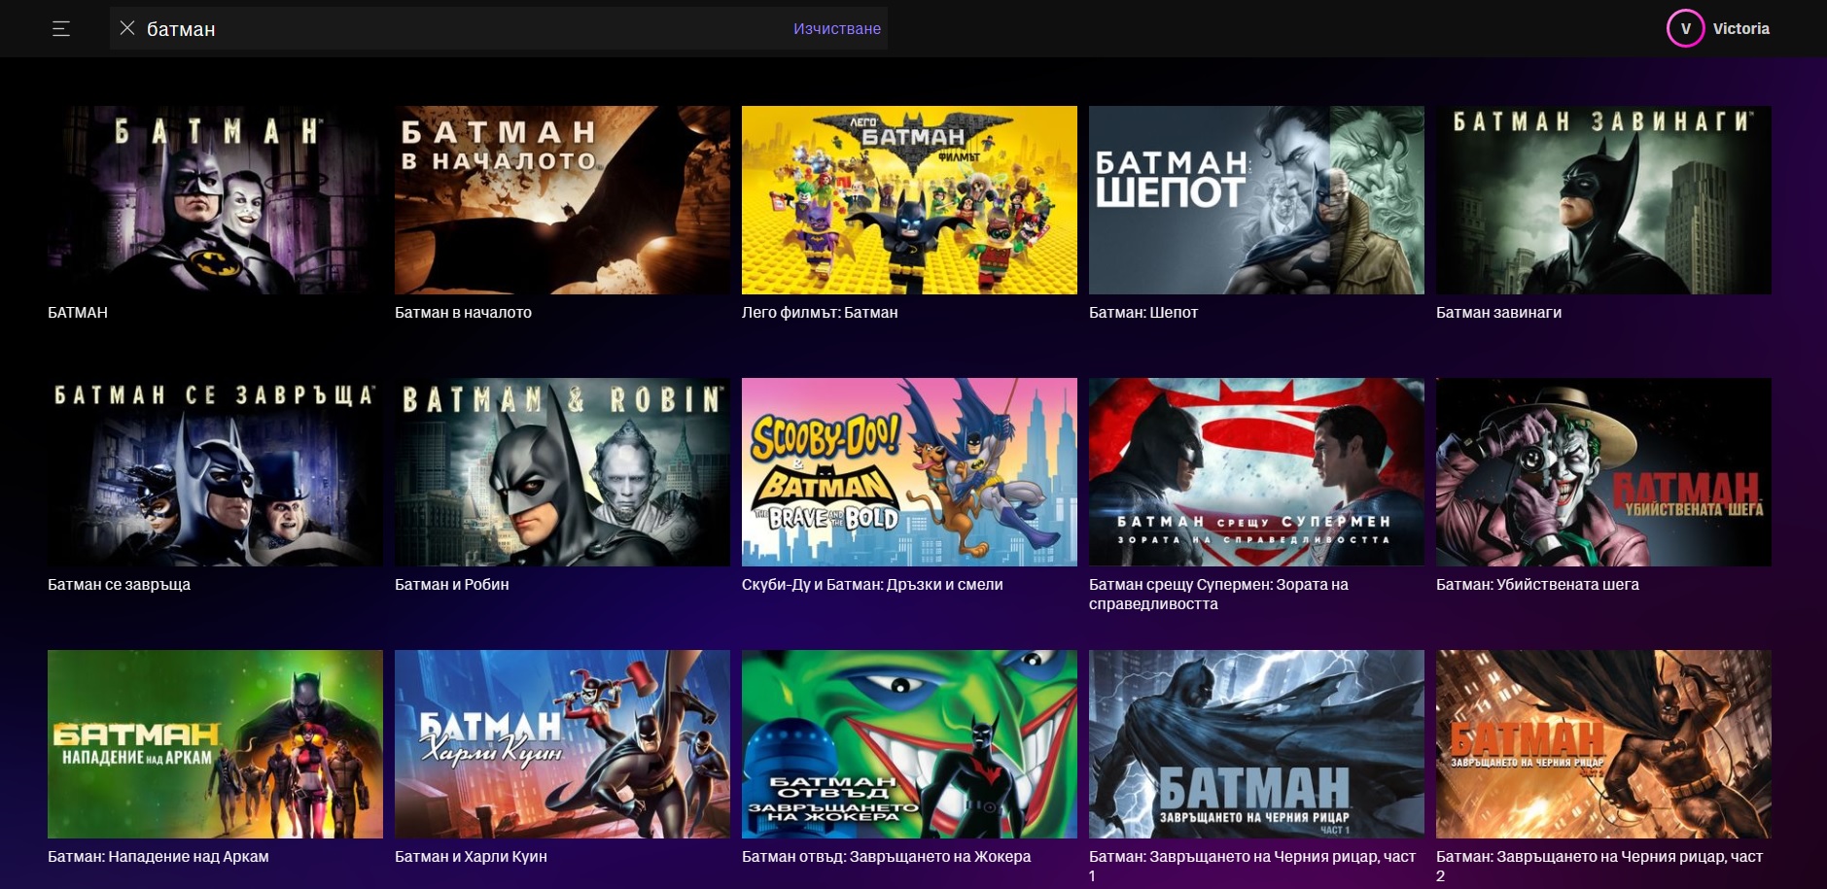Click the Батман и Робин title text
This screenshot has width=1827, height=889.
(452, 585)
